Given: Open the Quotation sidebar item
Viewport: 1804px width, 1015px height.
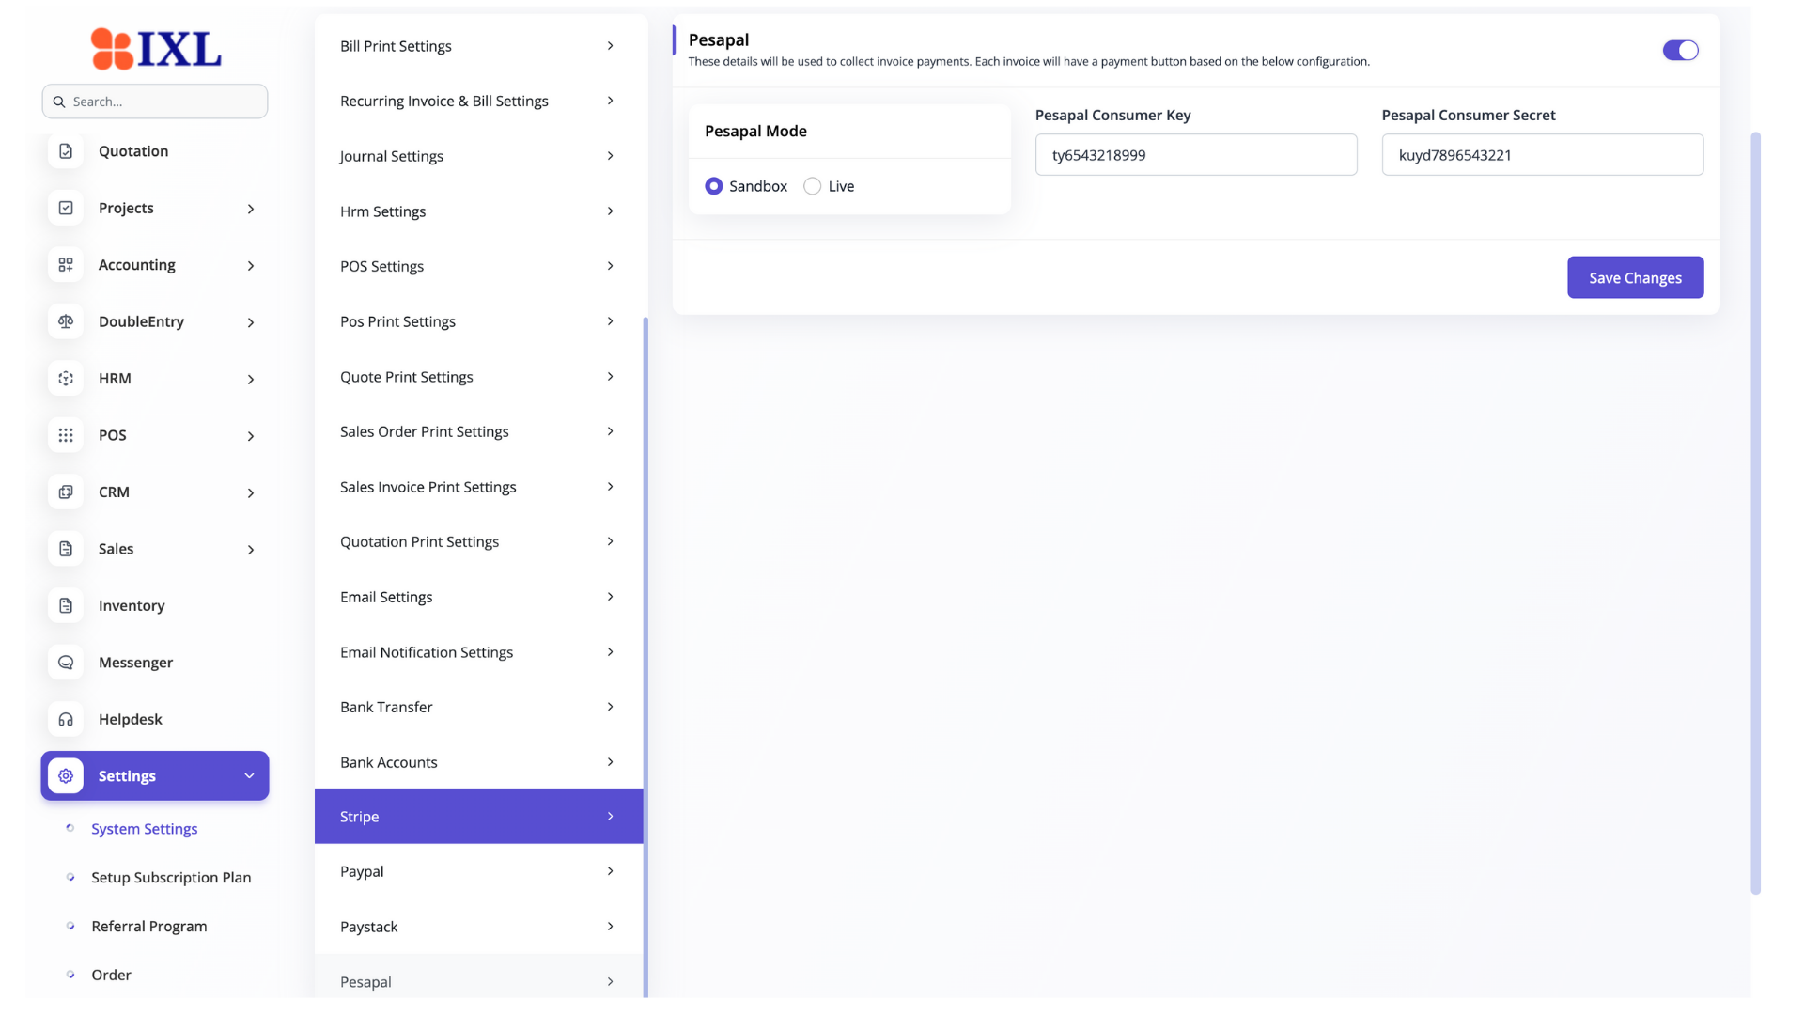Looking at the screenshot, I should [155, 151].
